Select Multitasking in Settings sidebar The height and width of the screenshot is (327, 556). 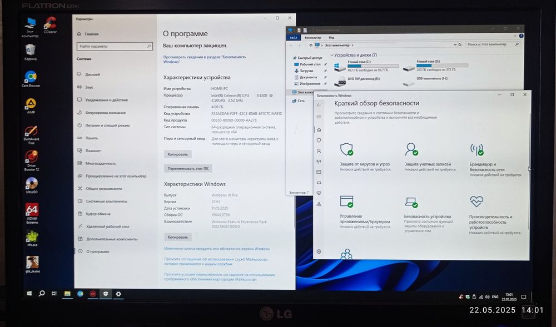[x=100, y=163]
